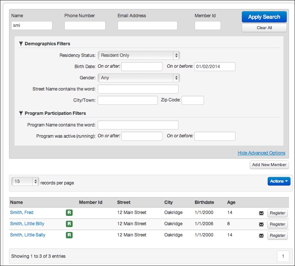The width and height of the screenshot is (295, 266).
Task: Click the Street Name contains the word field
Action: pos(138,89)
